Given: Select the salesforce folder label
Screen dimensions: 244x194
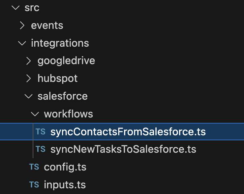Looking at the screenshot, I should pyautogui.click(x=63, y=96).
